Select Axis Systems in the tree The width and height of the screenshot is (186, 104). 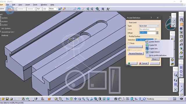coord(6,28)
